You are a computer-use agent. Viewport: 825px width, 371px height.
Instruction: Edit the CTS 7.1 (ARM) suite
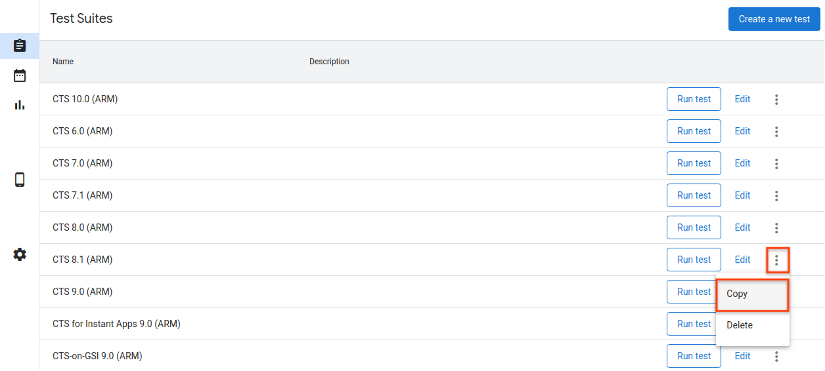click(x=742, y=195)
